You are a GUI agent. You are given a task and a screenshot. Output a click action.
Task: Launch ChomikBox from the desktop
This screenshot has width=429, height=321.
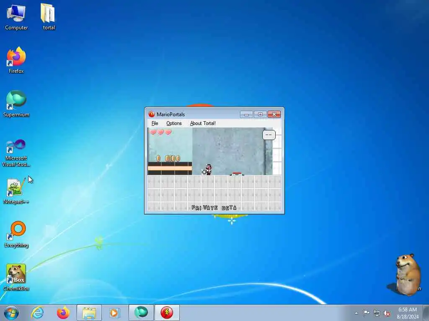click(16, 278)
